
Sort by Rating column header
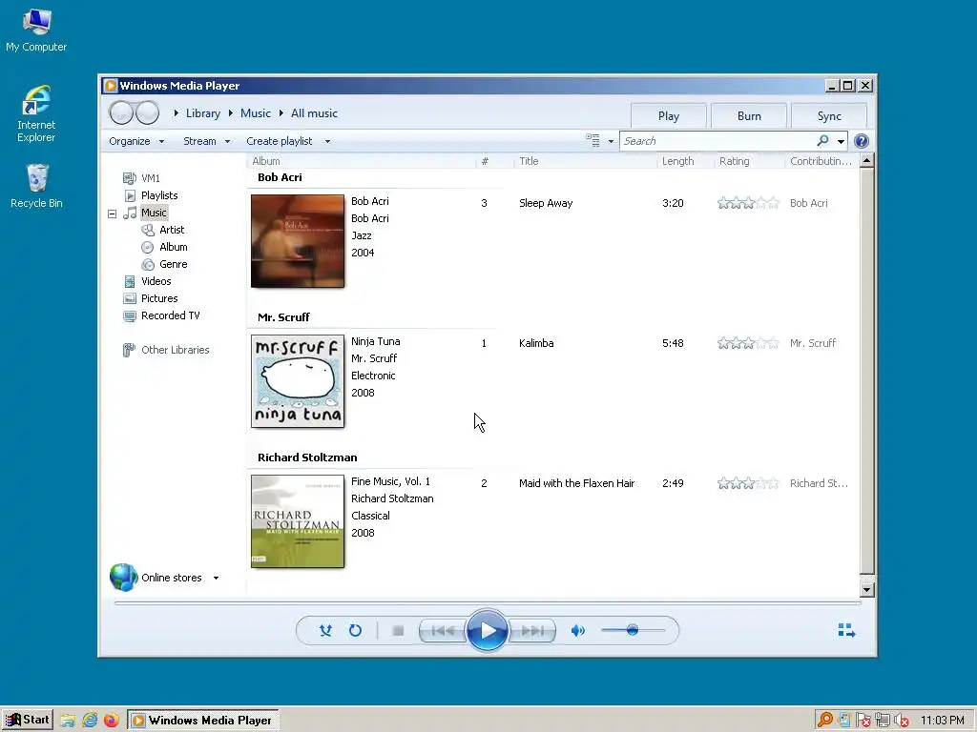749,161
